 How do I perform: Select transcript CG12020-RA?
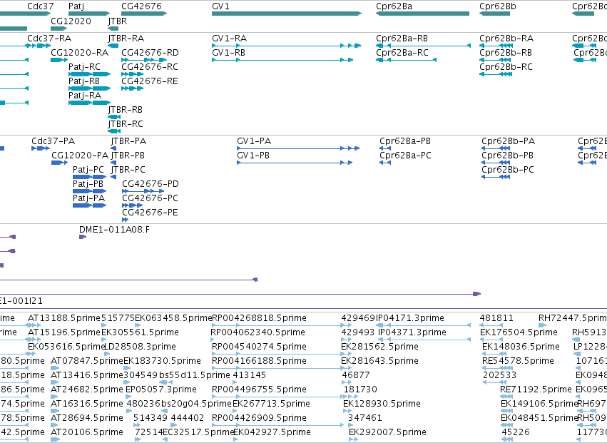click(79, 52)
